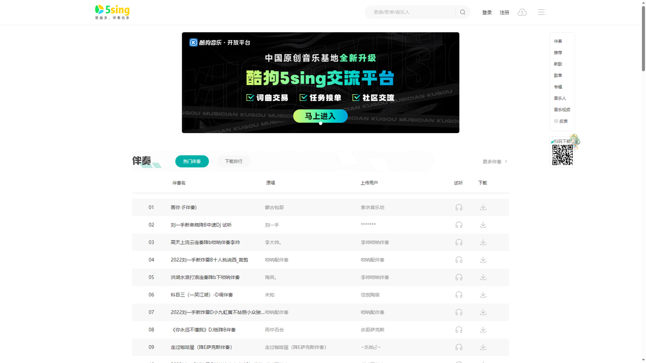
Task: Jump to 新歌 section in side navigation
Action: pyautogui.click(x=558, y=64)
